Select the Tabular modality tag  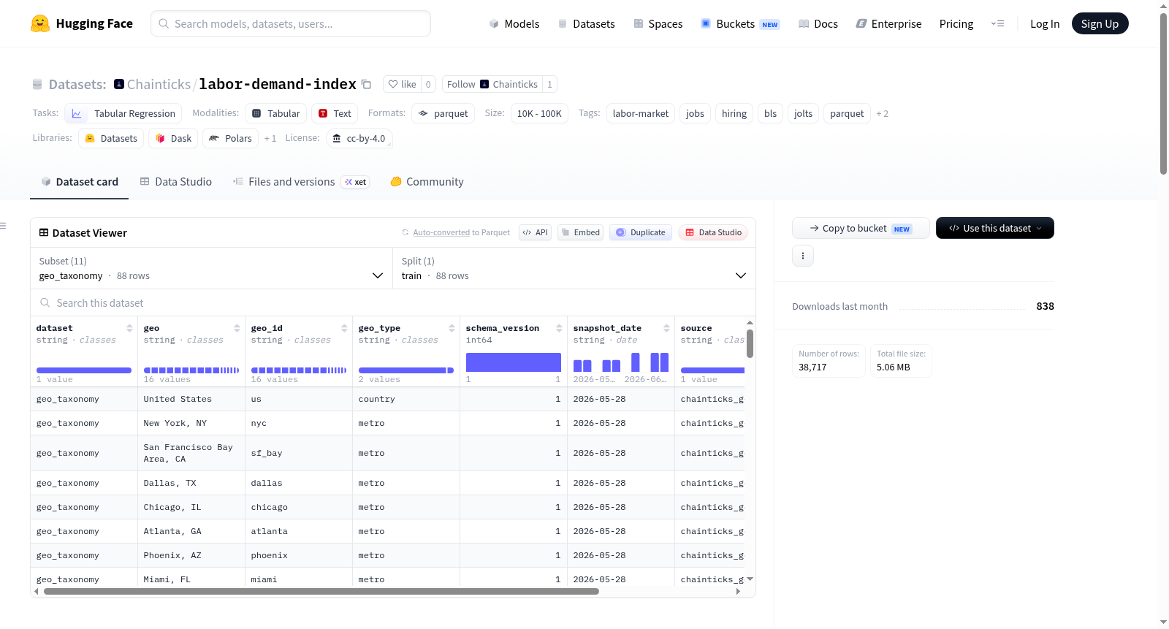(276, 113)
